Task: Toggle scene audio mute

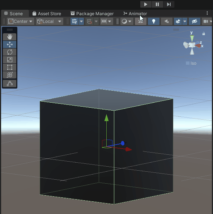Action: 167,21
